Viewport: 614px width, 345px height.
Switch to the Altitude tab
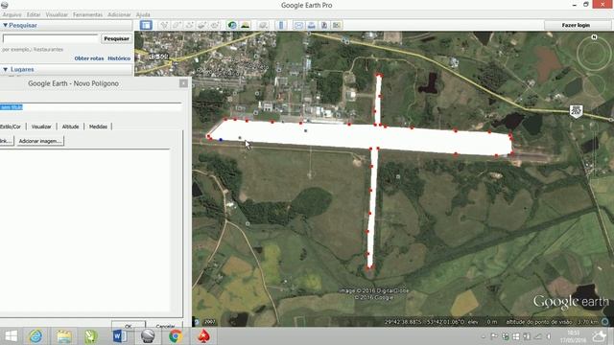(70, 126)
